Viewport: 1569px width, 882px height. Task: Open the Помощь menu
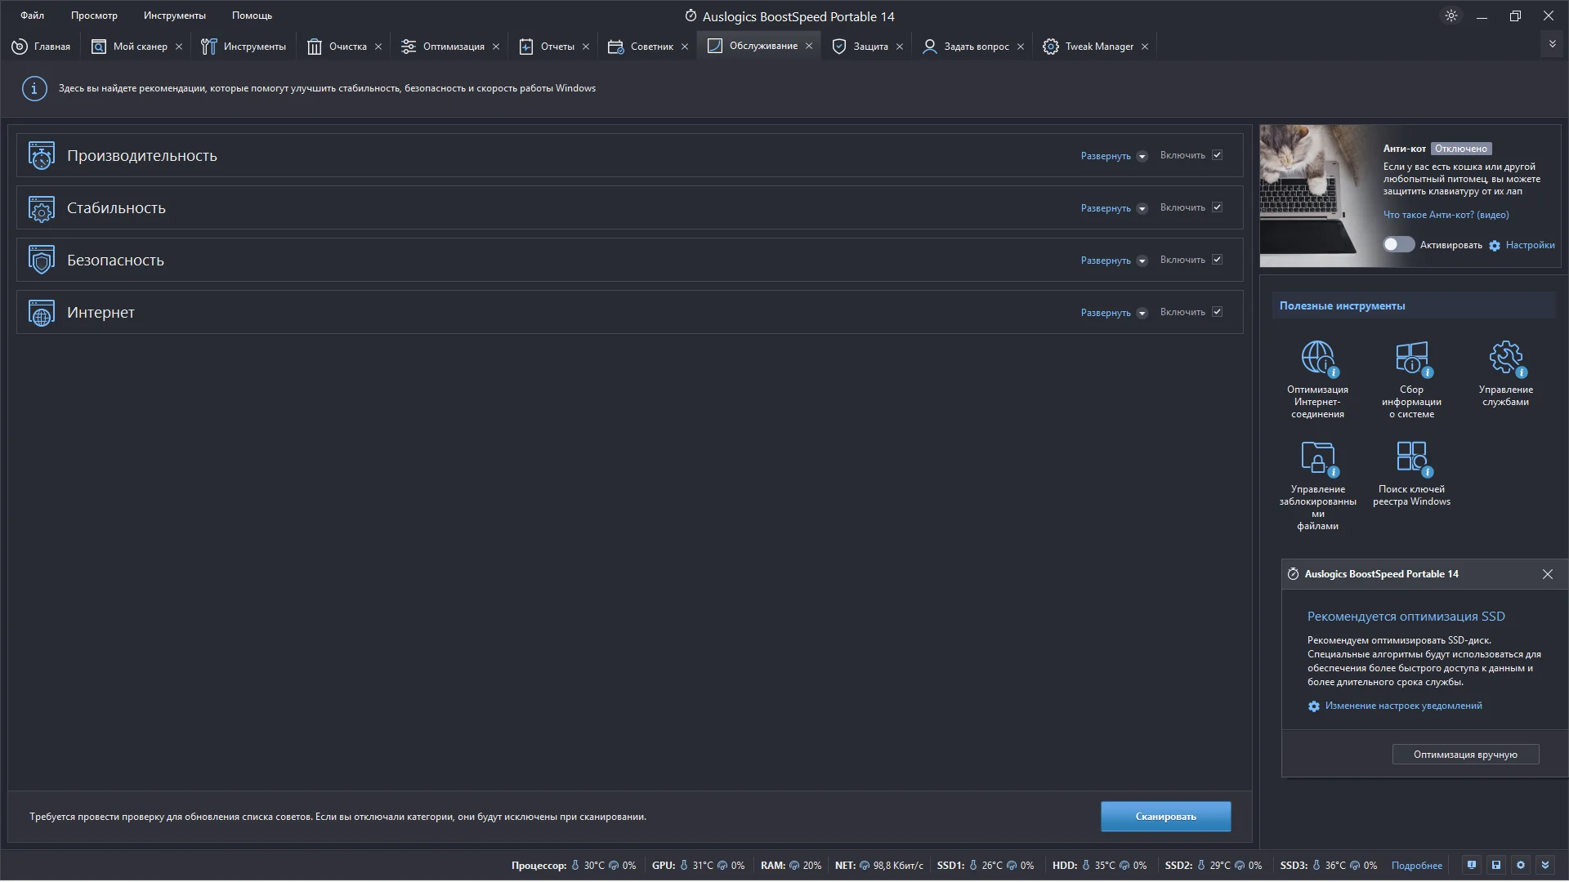(252, 16)
